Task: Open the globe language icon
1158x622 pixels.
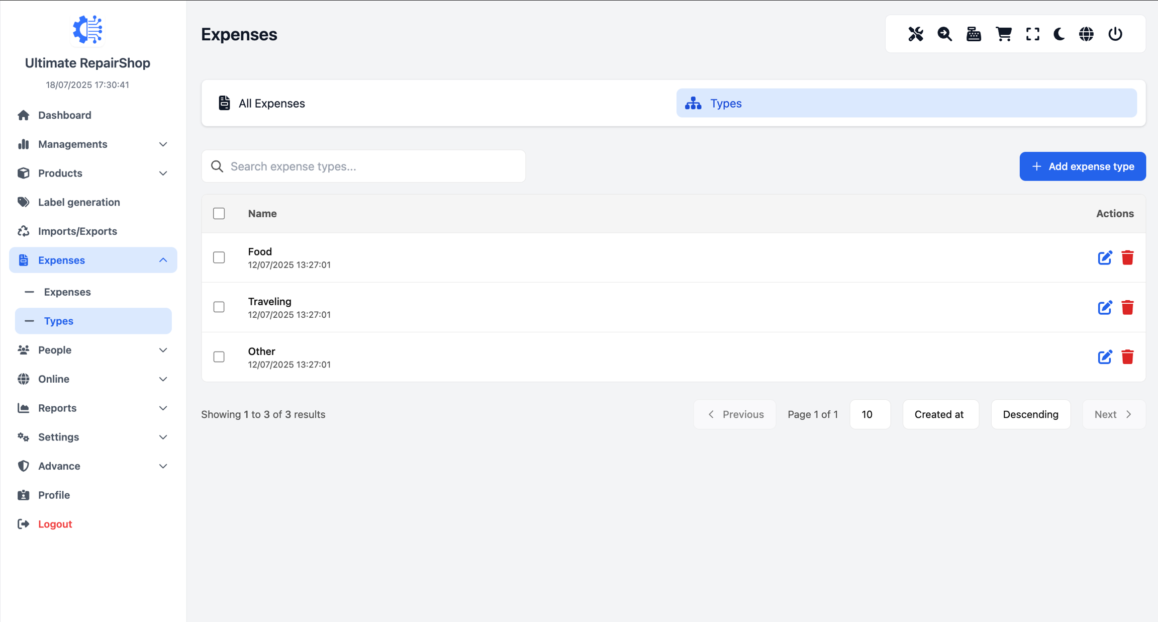Action: 1086,34
